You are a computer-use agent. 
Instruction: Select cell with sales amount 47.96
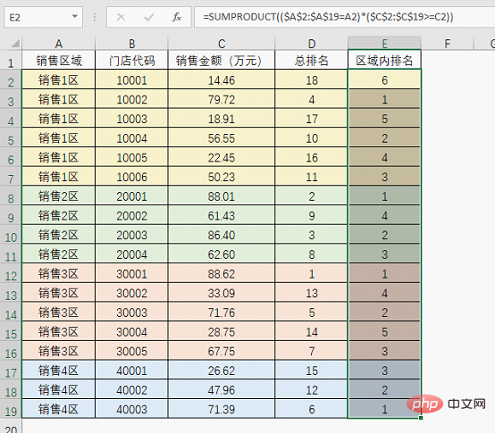[222, 390]
